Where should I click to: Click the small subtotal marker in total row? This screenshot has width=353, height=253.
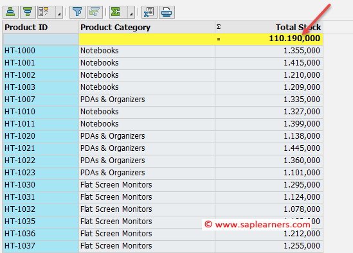[219, 39]
